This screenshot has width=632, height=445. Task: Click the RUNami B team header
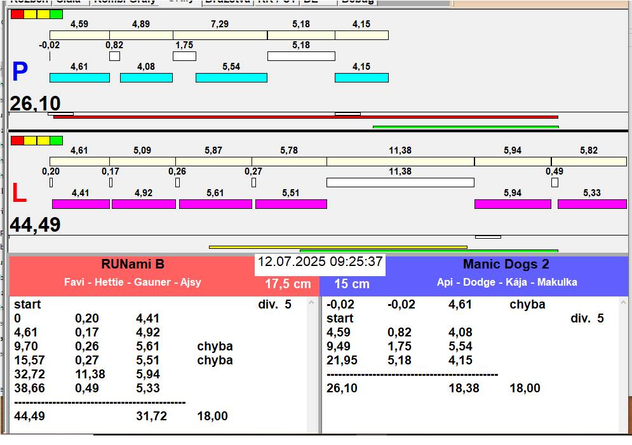[132, 265]
